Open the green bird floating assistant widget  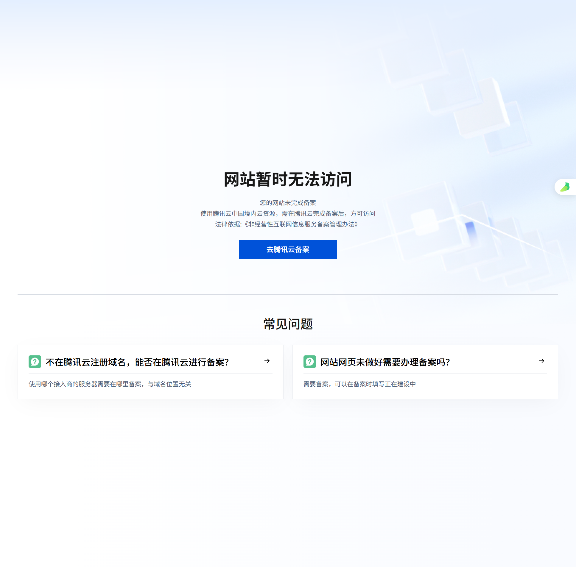(565, 187)
